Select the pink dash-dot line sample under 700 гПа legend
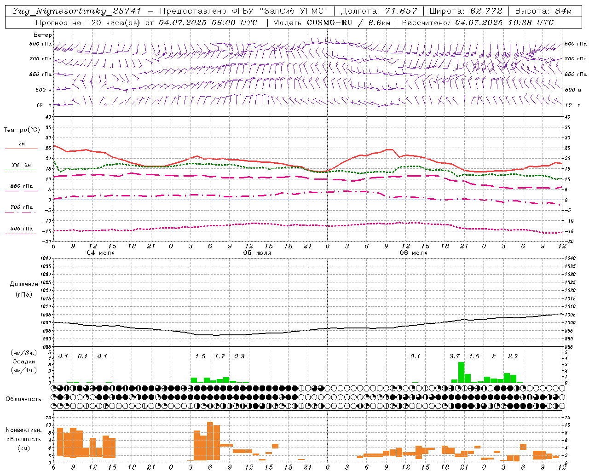 pyautogui.click(x=20, y=213)
